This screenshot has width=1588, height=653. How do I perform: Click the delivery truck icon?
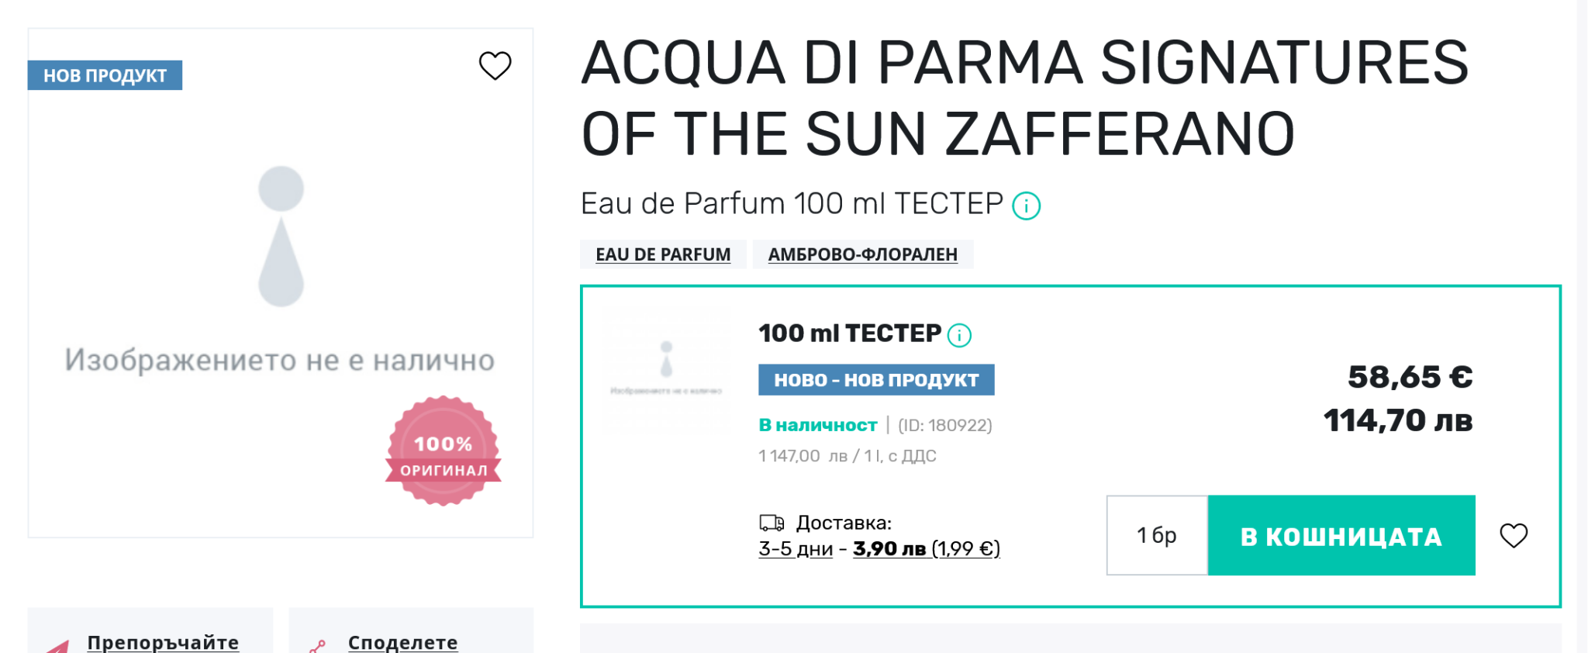coord(771,523)
